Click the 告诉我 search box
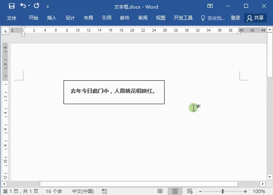273x195 pixels. click(x=216, y=18)
